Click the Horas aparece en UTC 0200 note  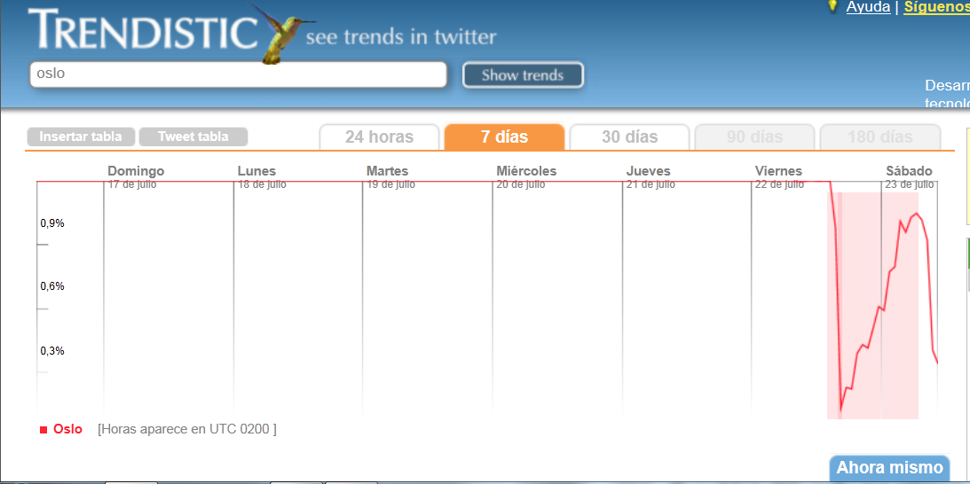click(187, 429)
